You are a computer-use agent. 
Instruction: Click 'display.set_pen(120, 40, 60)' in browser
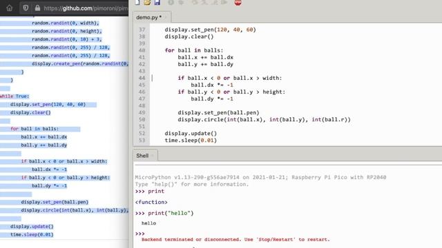[x=48, y=104]
